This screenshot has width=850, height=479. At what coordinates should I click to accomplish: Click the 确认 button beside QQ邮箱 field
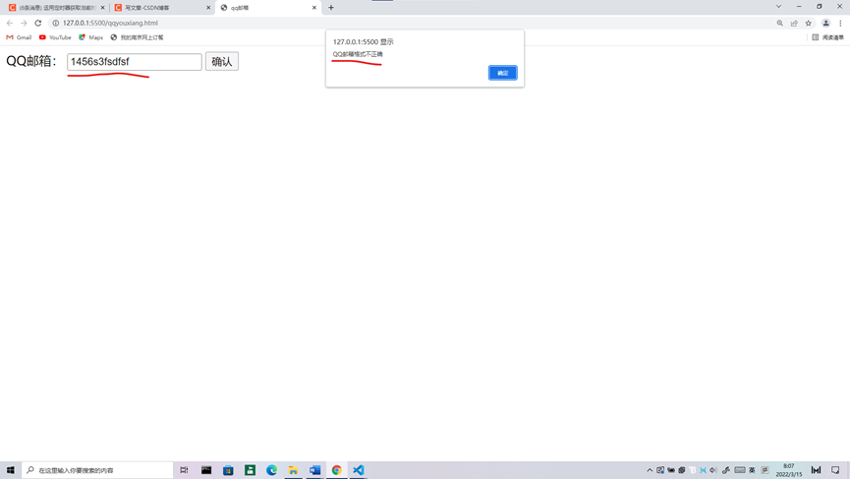(x=222, y=61)
